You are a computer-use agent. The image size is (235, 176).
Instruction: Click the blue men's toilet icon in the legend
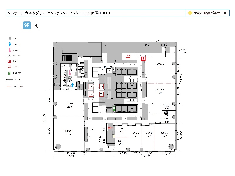[x=10, y=44]
